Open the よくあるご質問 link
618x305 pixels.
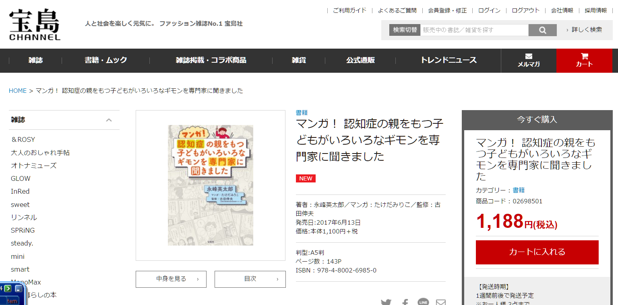pyautogui.click(x=397, y=10)
